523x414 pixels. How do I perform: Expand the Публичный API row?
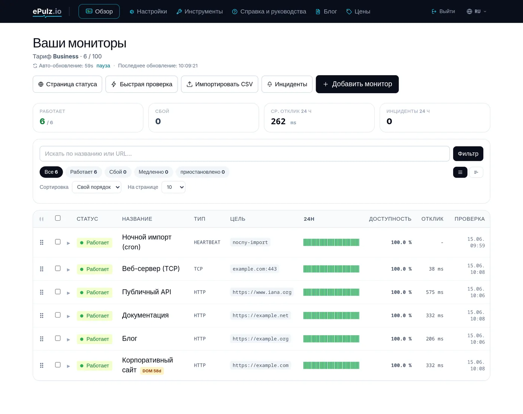pyautogui.click(x=68, y=293)
